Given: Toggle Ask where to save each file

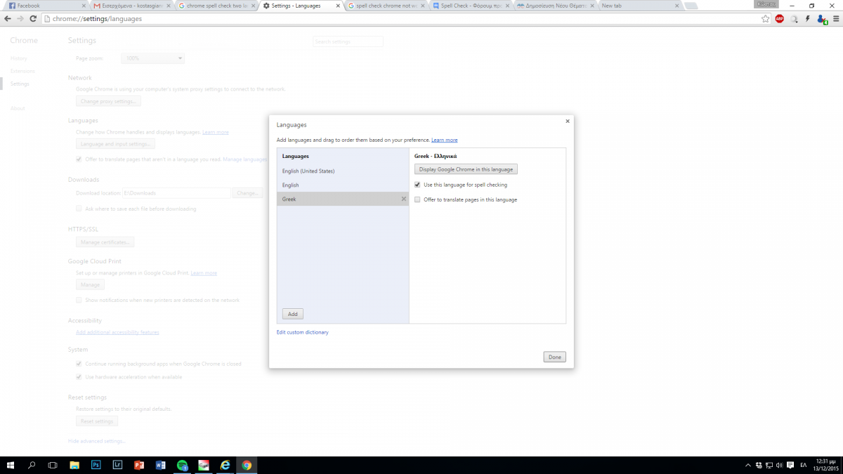Looking at the screenshot, I should 79,209.
